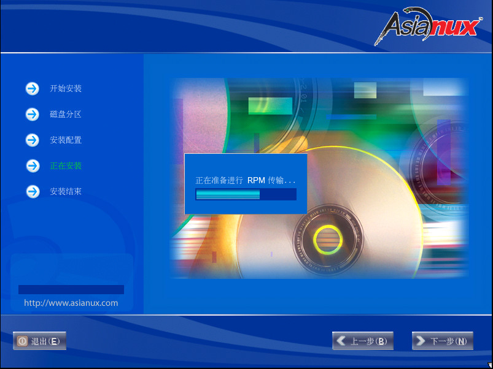Select the highlighted 正在安装 step

click(66, 165)
